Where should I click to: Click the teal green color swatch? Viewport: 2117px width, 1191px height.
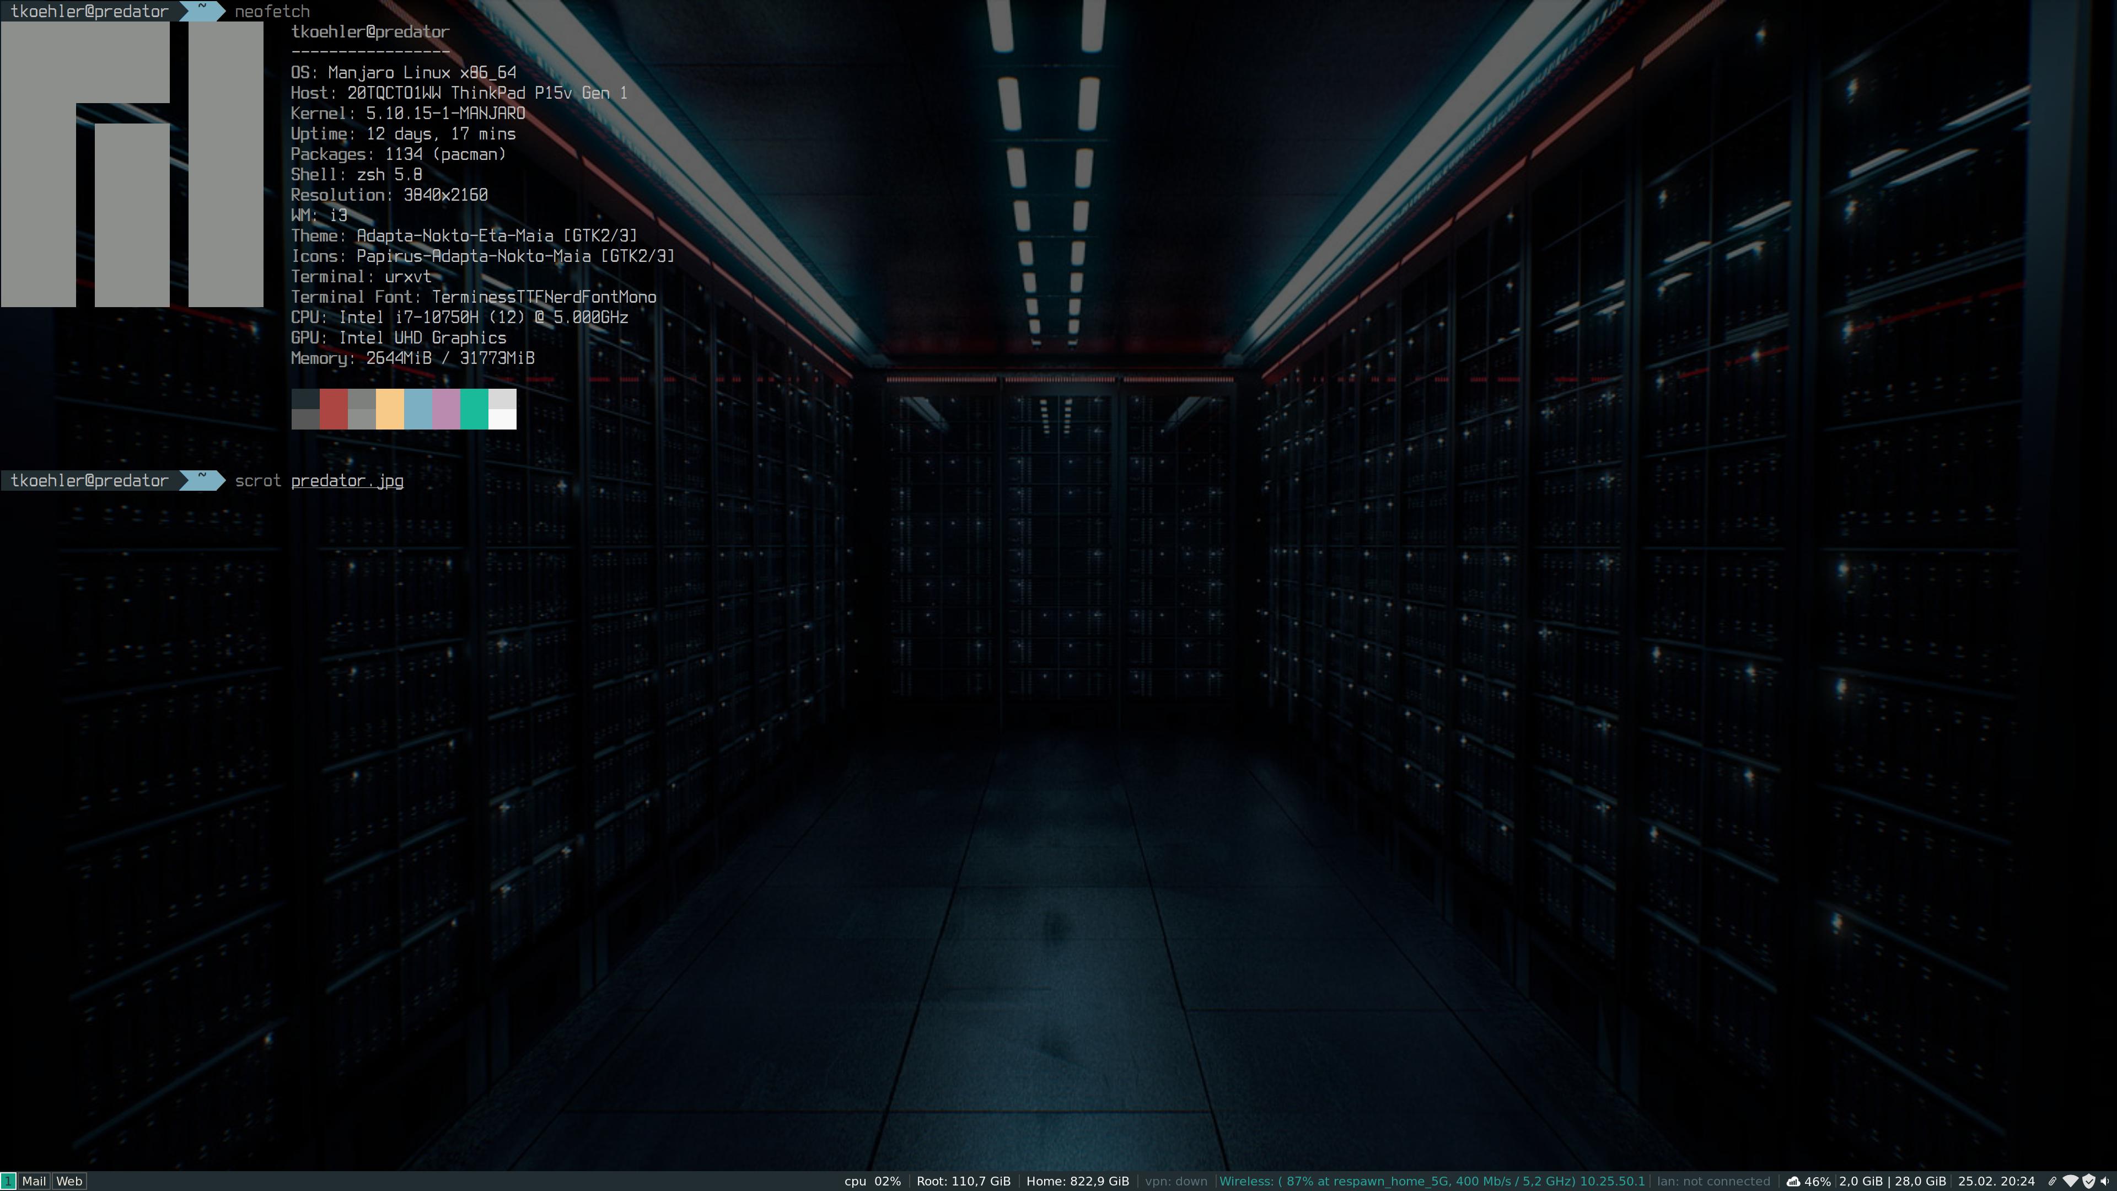(474, 409)
